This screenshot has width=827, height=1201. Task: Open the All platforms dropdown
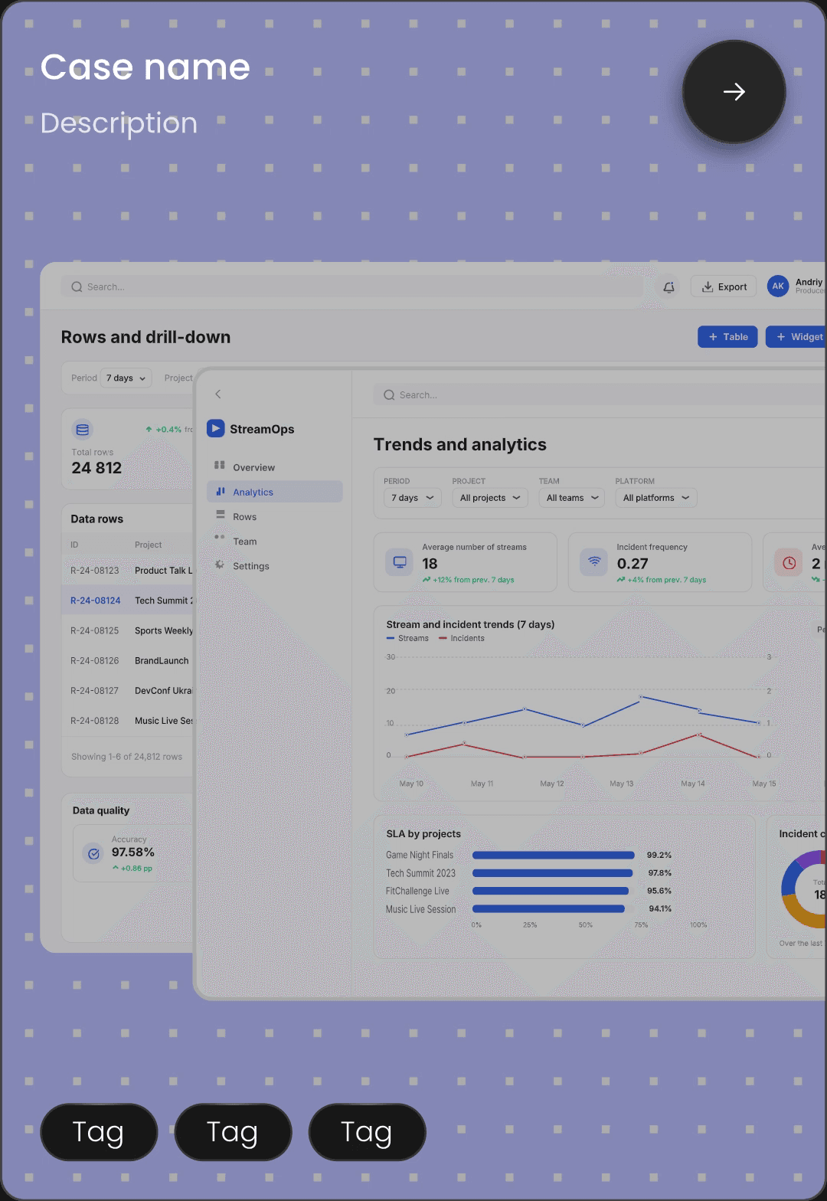(x=656, y=498)
